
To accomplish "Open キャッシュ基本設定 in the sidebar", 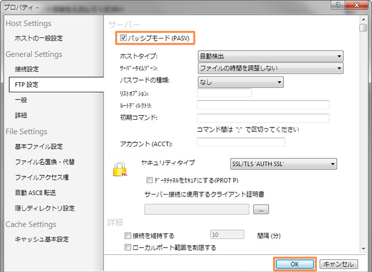I will tap(42, 239).
